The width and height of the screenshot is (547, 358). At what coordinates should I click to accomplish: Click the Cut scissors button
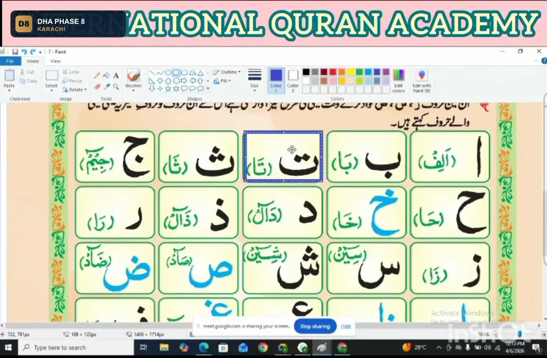coord(27,72)
